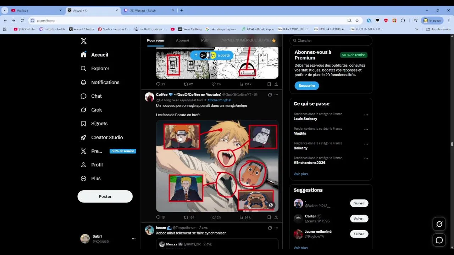Click Voir plus under trends

[x=301, y=174]
